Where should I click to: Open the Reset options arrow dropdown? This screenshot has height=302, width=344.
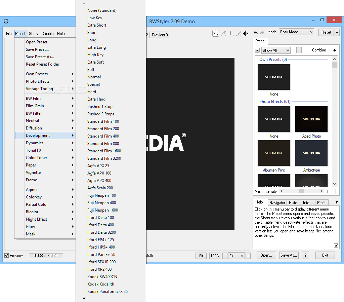pos(337,33)
